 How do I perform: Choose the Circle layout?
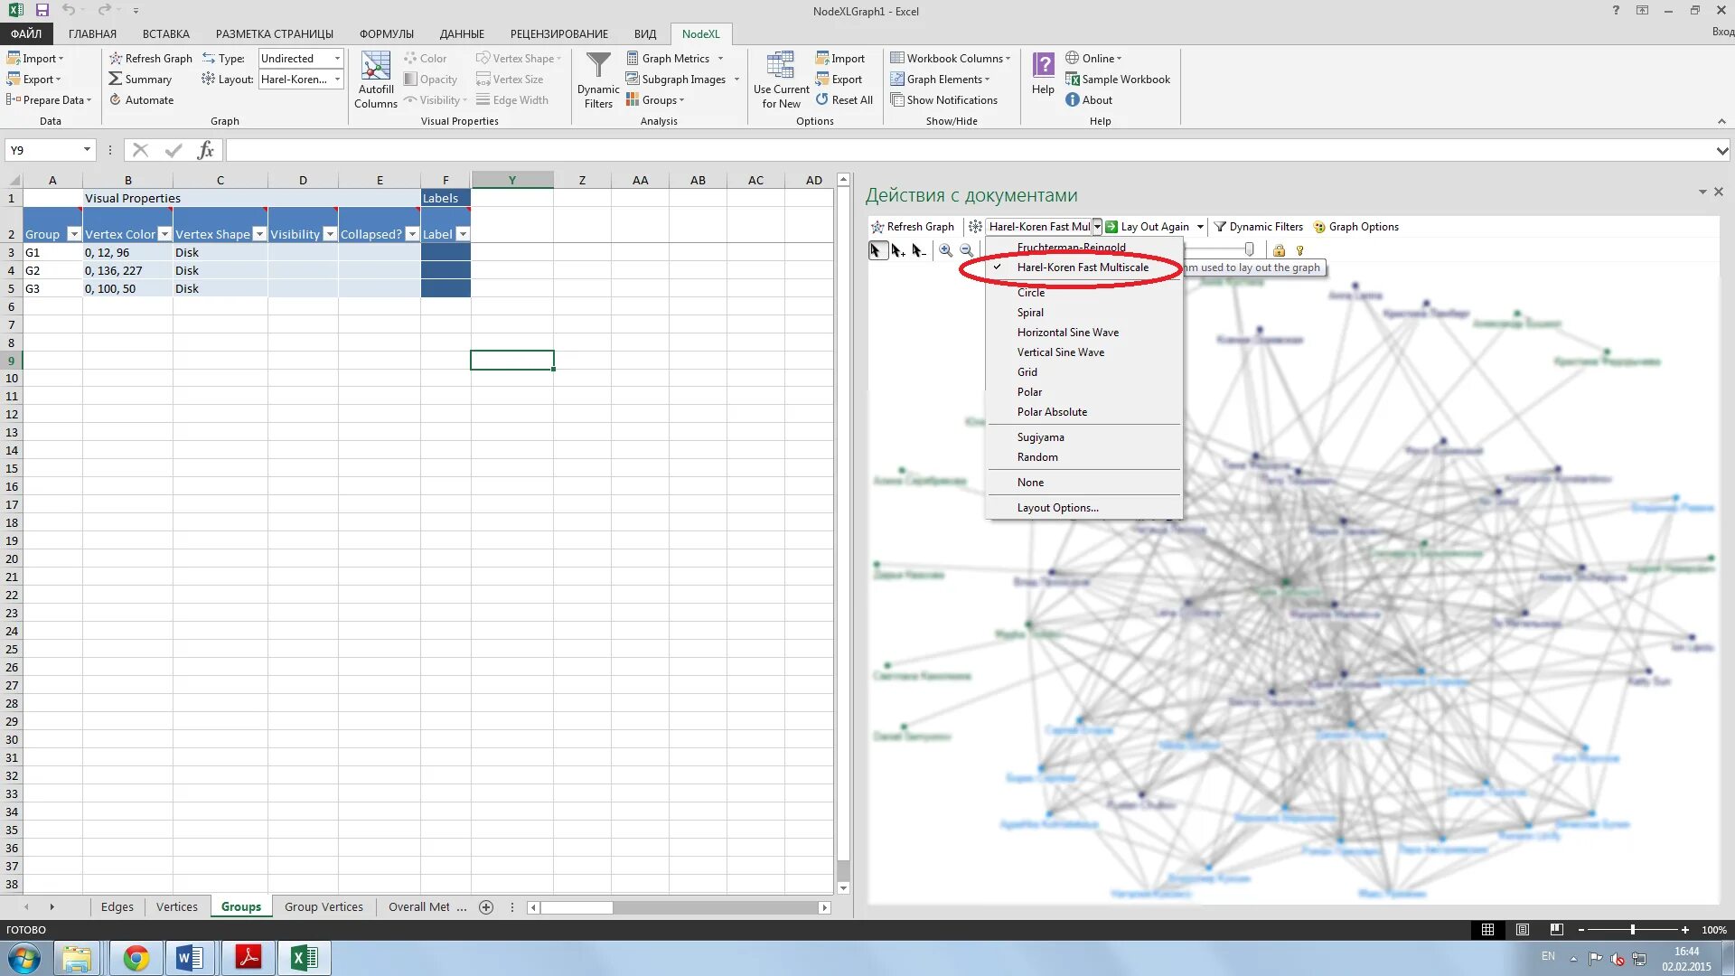1030,293
